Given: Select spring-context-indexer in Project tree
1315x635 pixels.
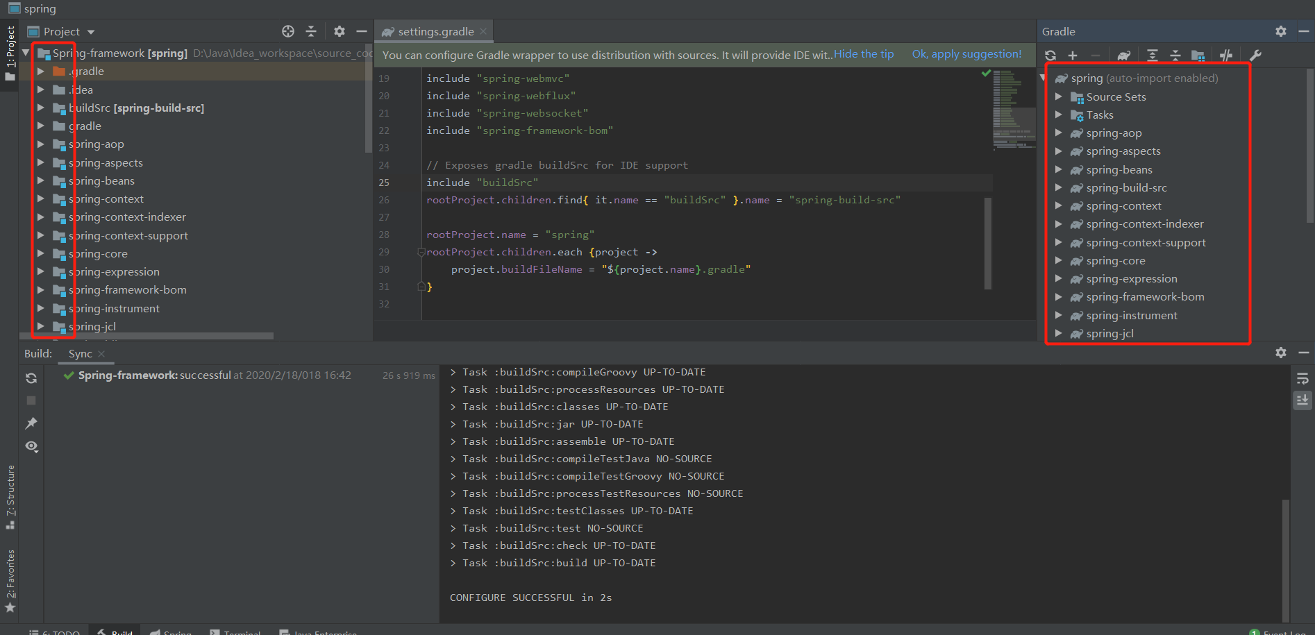Looking at the screenshot, I should pyautogui.click(x=127, y=217).
